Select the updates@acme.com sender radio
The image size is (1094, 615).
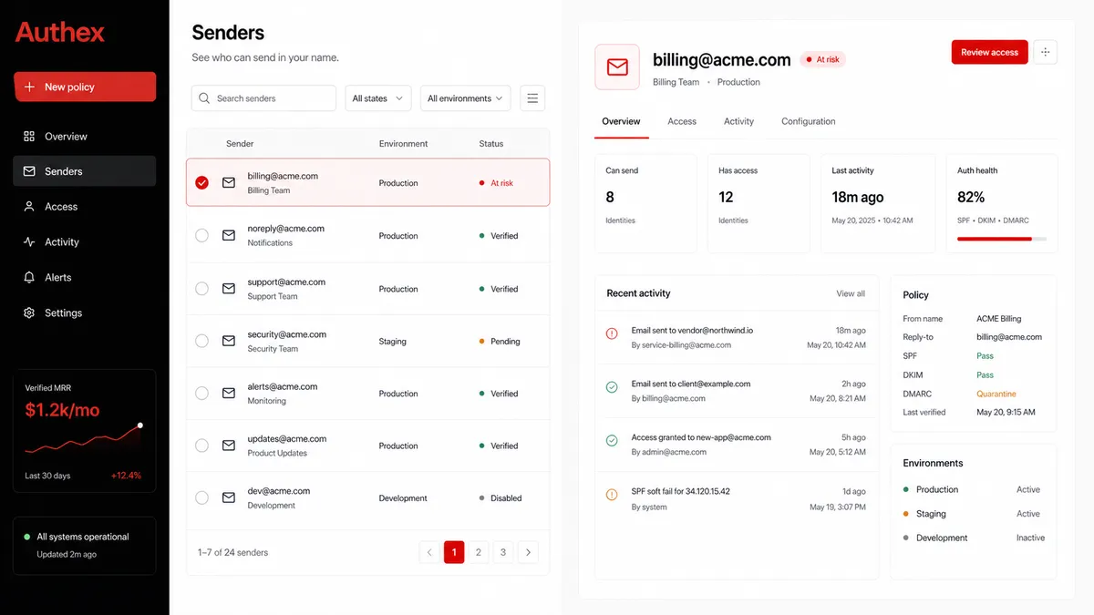coord(202,446)
